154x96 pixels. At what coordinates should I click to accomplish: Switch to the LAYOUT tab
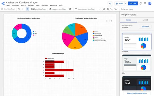pos(145,20)
